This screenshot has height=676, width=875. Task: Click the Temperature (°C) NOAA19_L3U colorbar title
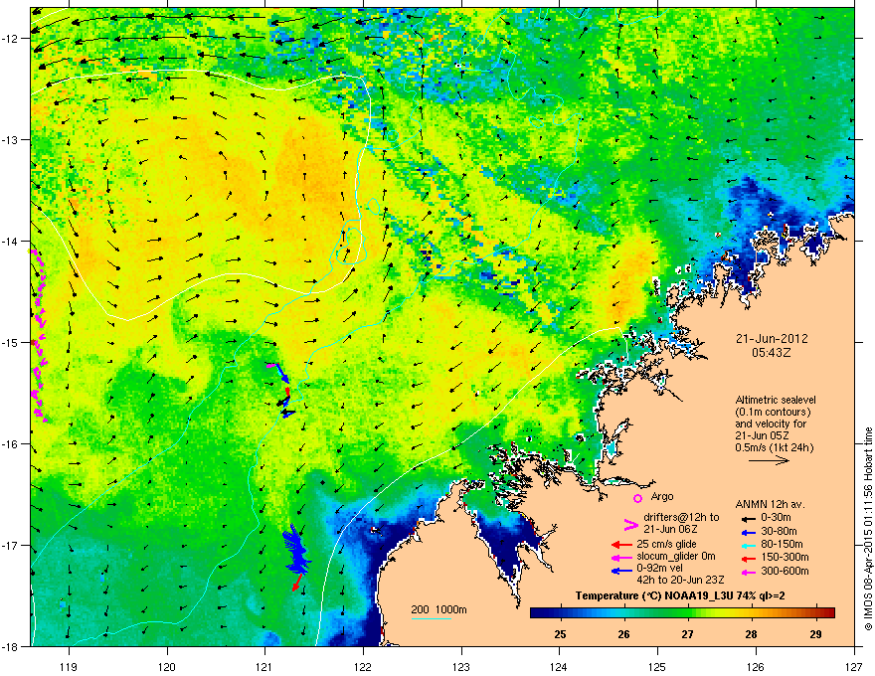click(680, 596)
